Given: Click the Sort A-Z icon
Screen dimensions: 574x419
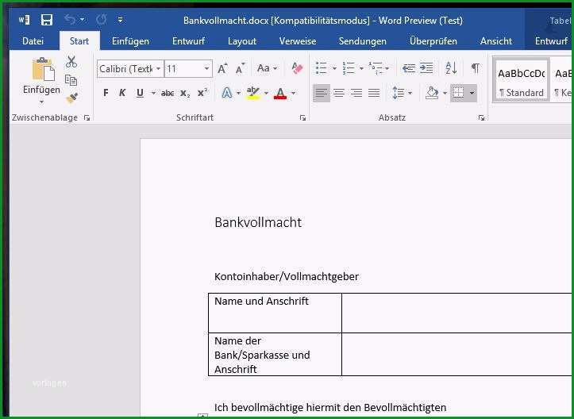Looking at the screenshot, I should [451, 68].
